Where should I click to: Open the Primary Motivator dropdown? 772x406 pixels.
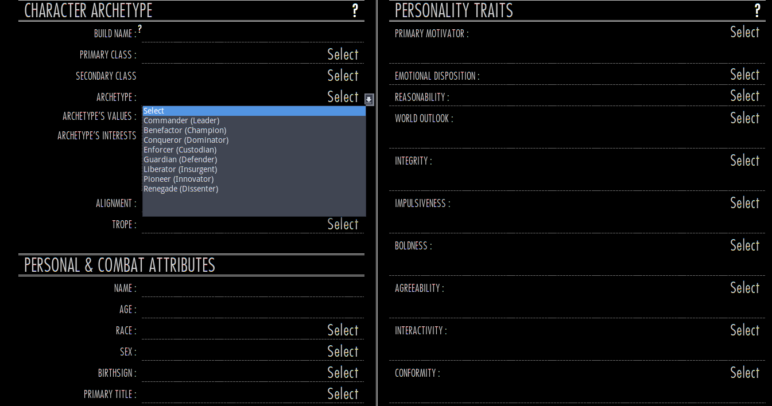(x=744, y=33)
